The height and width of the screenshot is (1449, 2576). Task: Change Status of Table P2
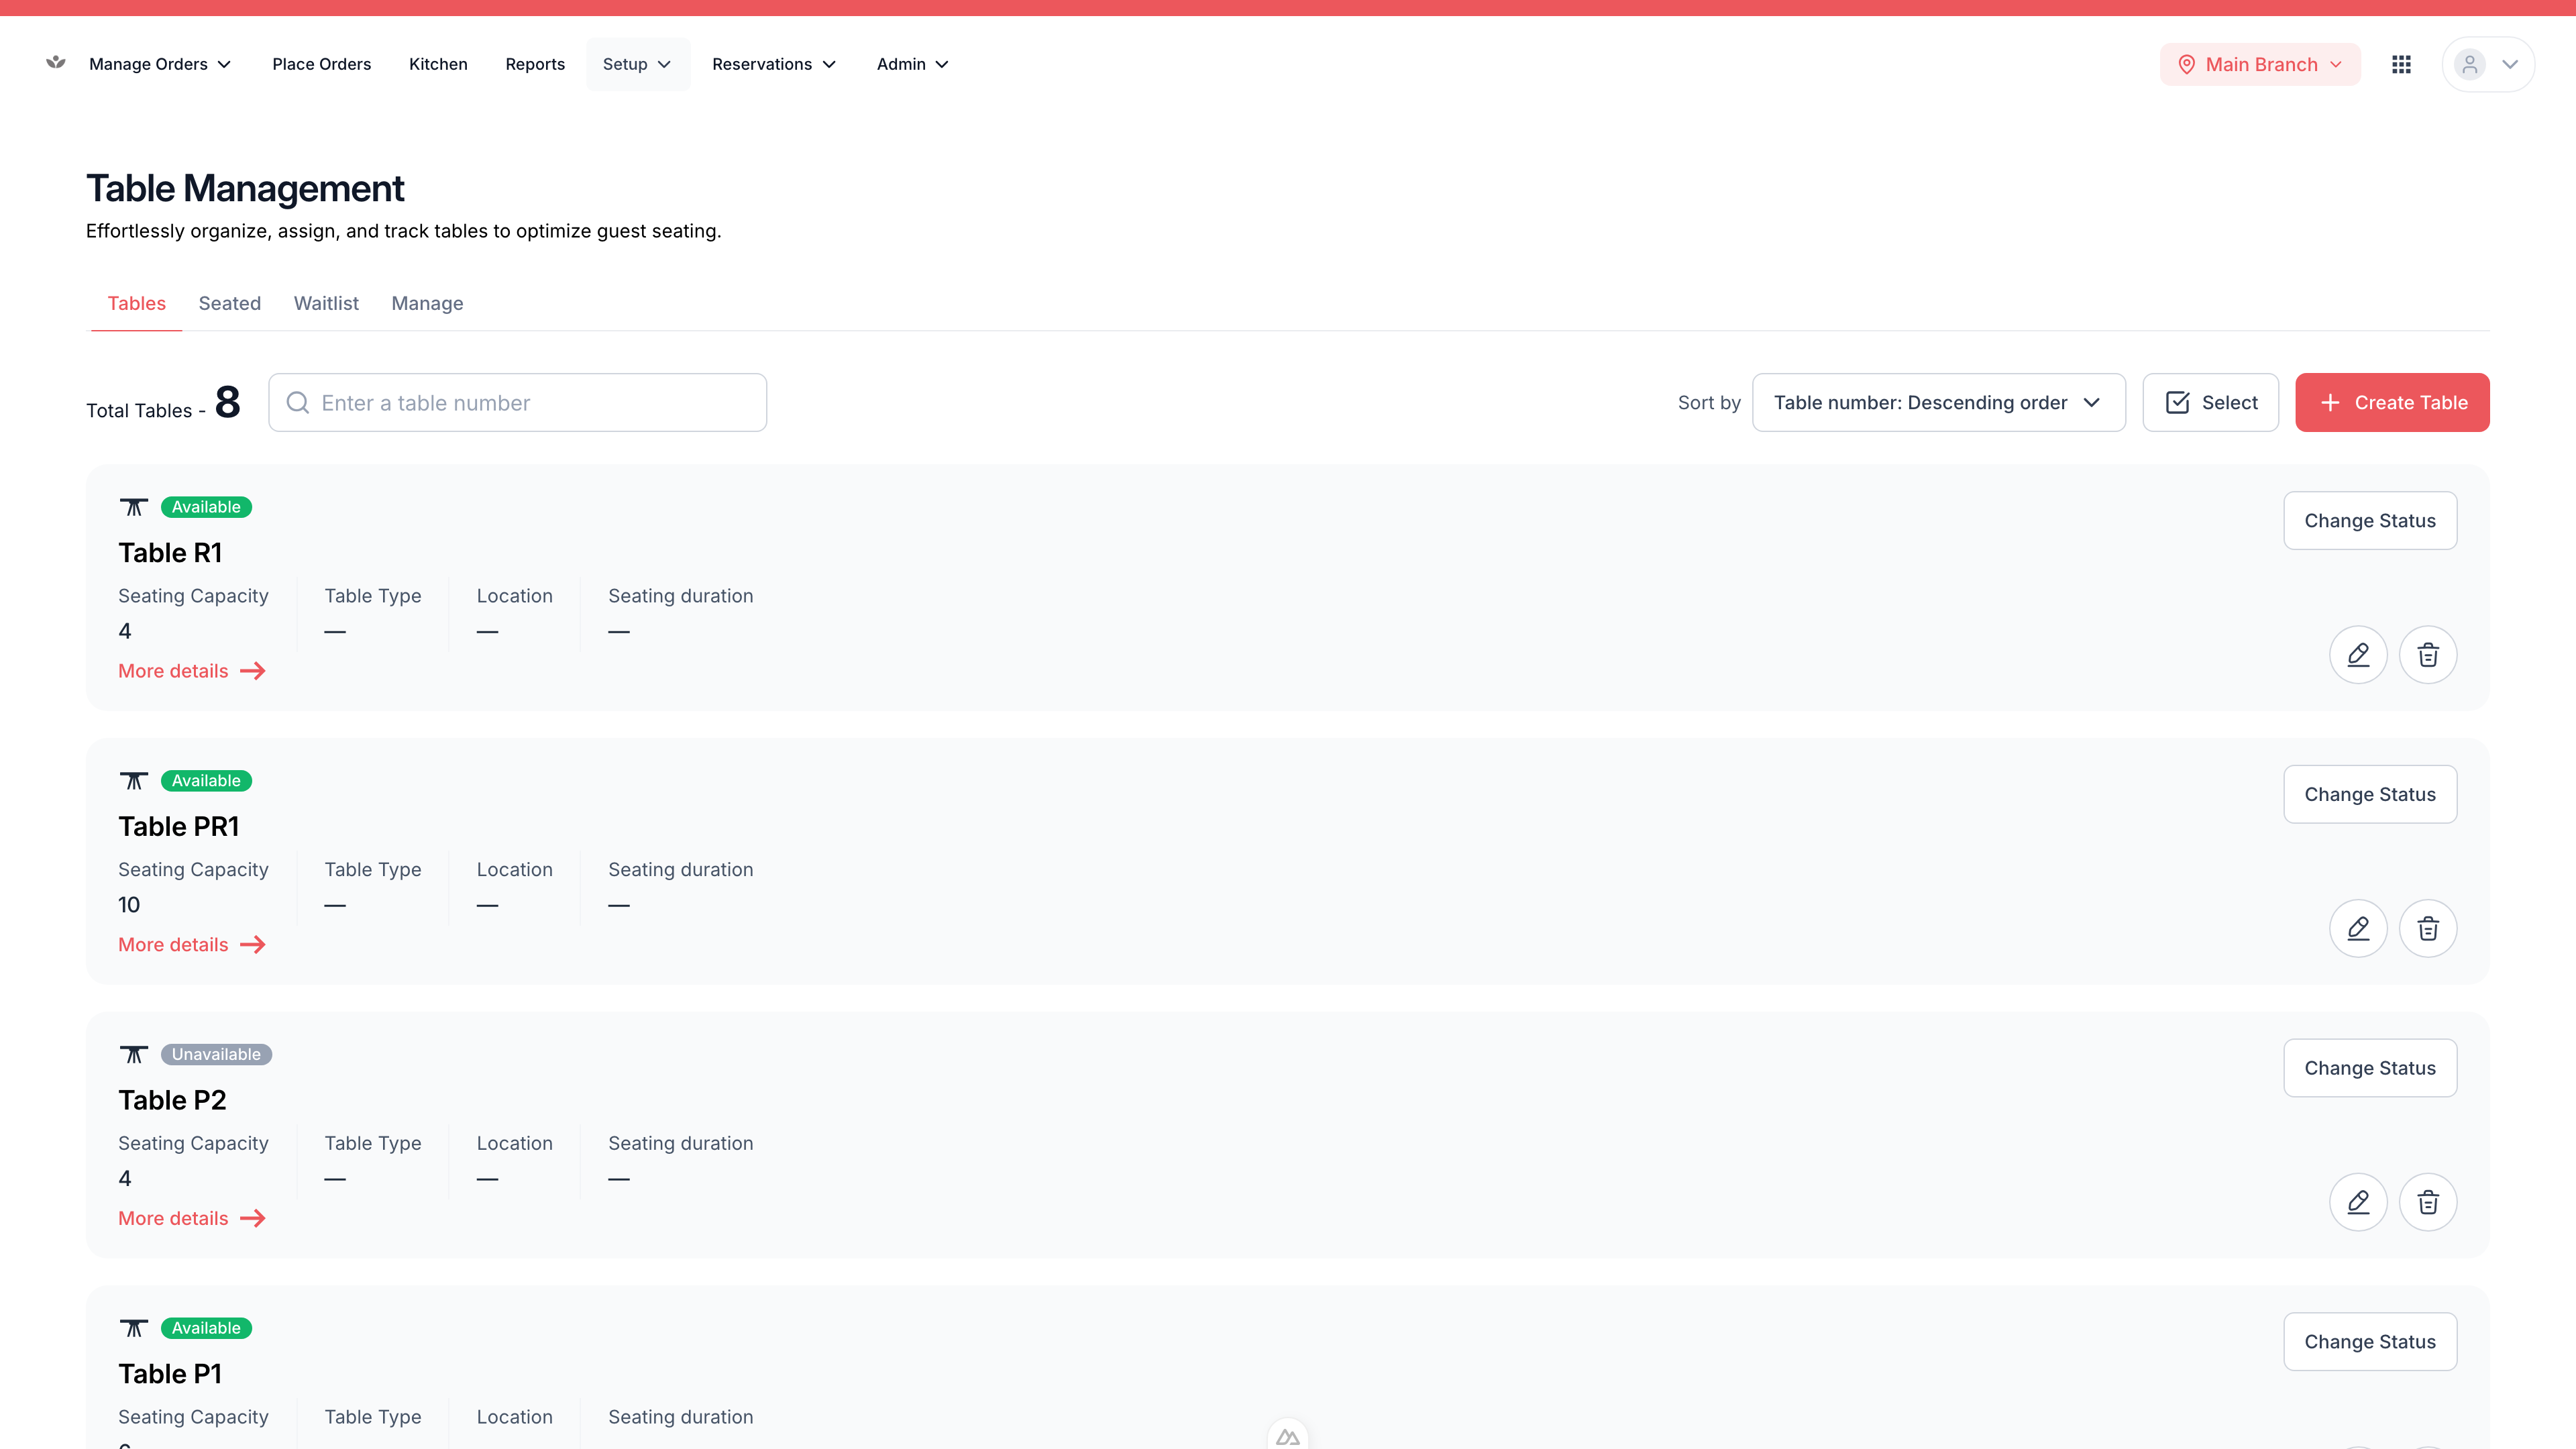[2370, 1068]
